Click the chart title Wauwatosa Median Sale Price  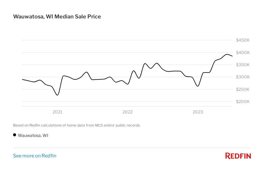[57, 17]
